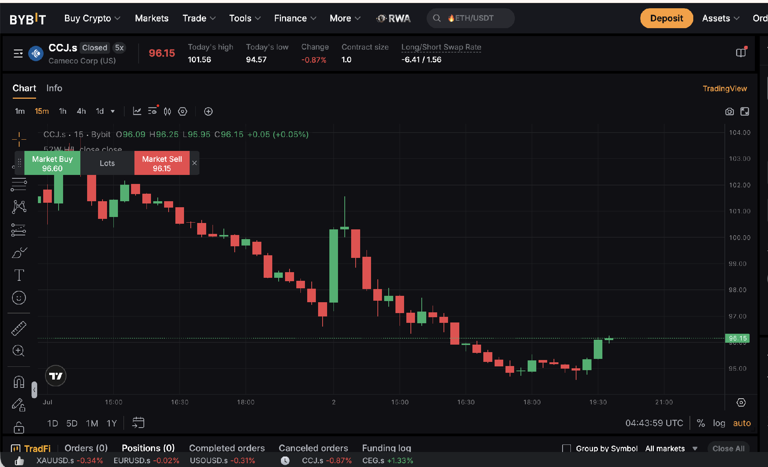Screen dimensions: 768x467
Task: Expand the Tools dropdown menu
Action: coord(245,18)
